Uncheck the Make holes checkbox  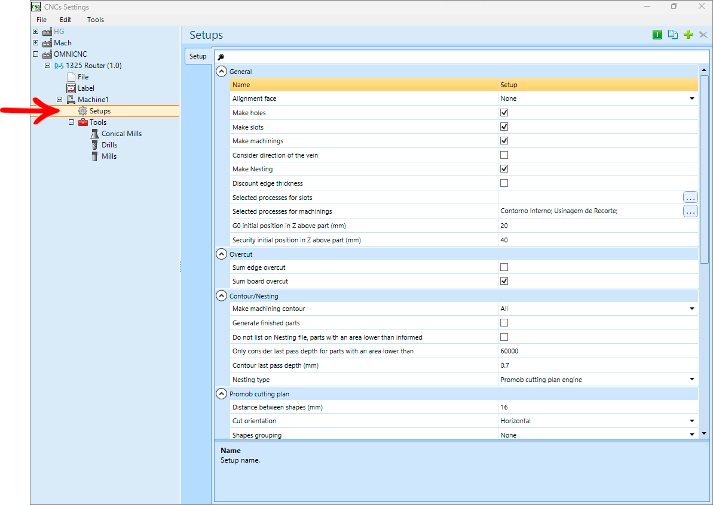click(x=504, y=113)
